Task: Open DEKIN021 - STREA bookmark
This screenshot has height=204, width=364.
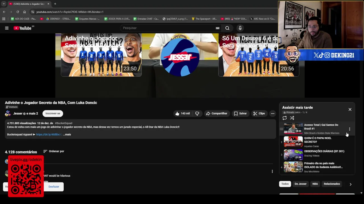Action: (x=58, y=19)
